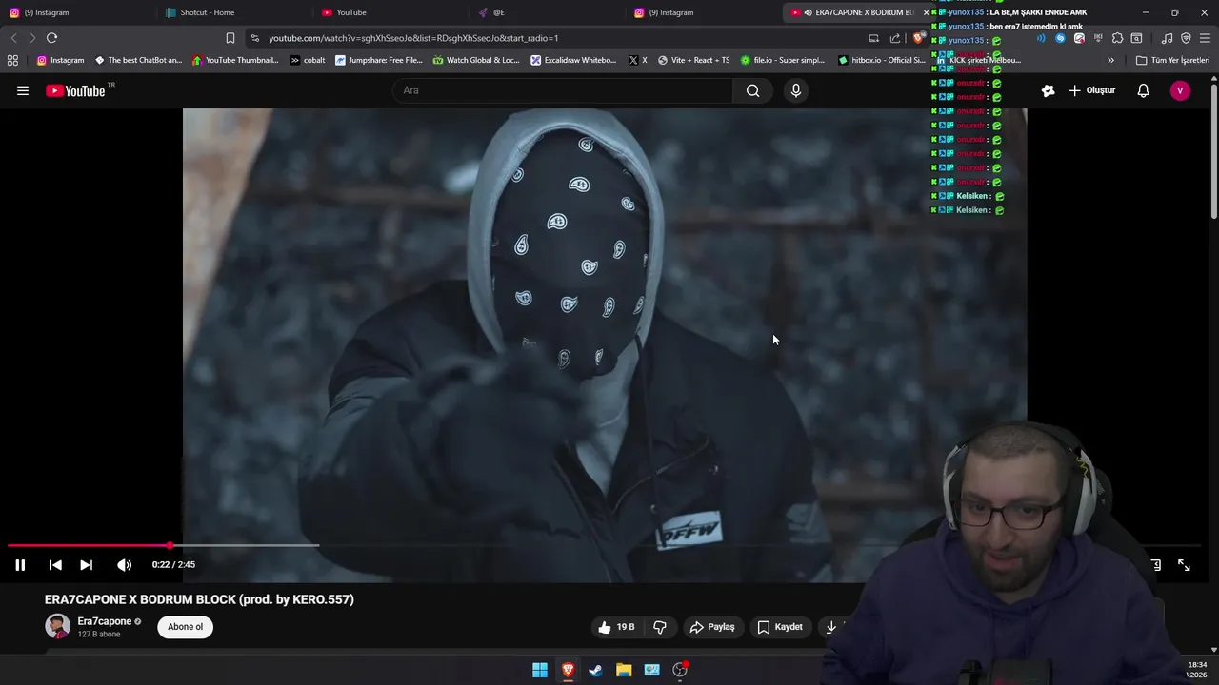This screenshot has width=1219, height=685.
Task: Switch to the first Instagram tab
Action: click(76, 12)
